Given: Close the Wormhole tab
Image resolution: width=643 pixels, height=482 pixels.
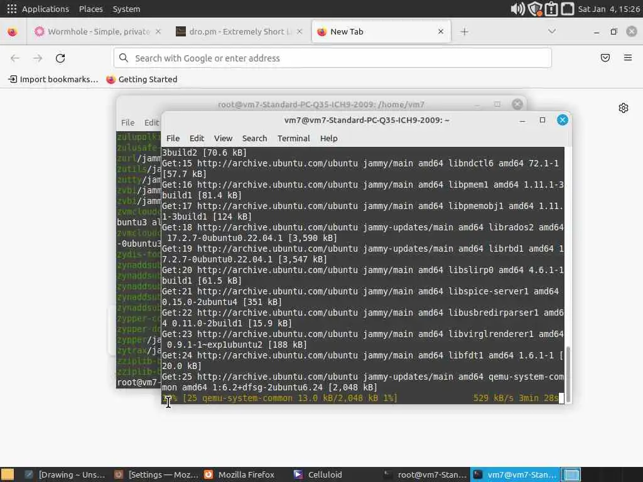Looking at the screenshot, I should click(x=158, y=31).
